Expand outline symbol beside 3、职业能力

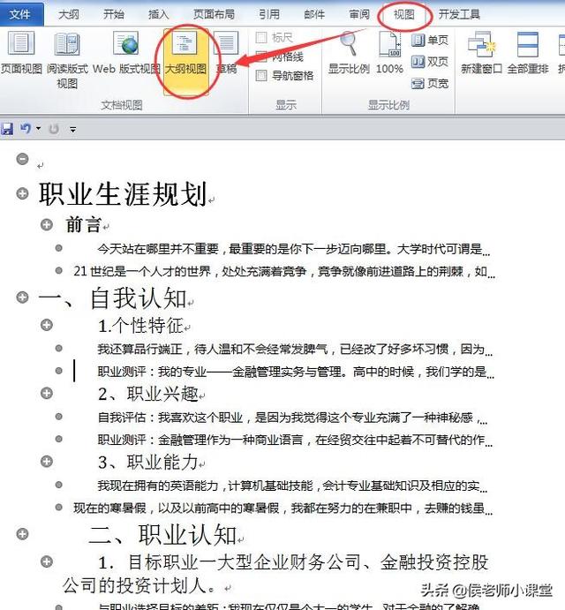(x=47, y=462)
